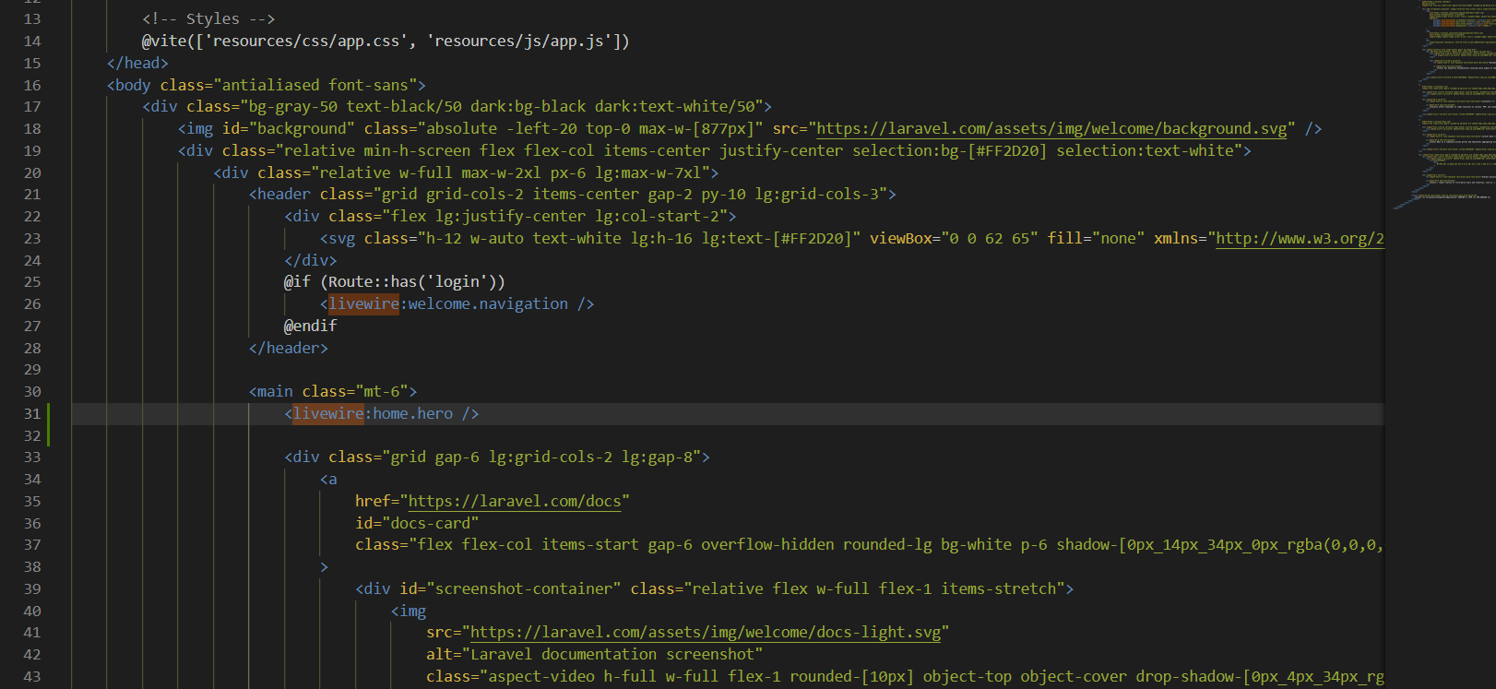Viewport: 1496px width, 689px height.
Task: Click line number 43 in gutter
Action: pyautogui.click(x=32, y=677)
